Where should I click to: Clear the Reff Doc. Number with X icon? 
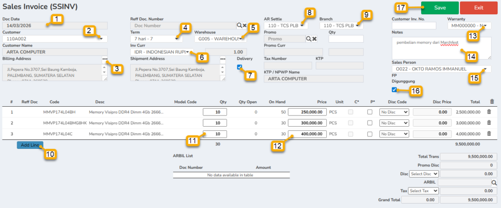[x=245, y=24]
